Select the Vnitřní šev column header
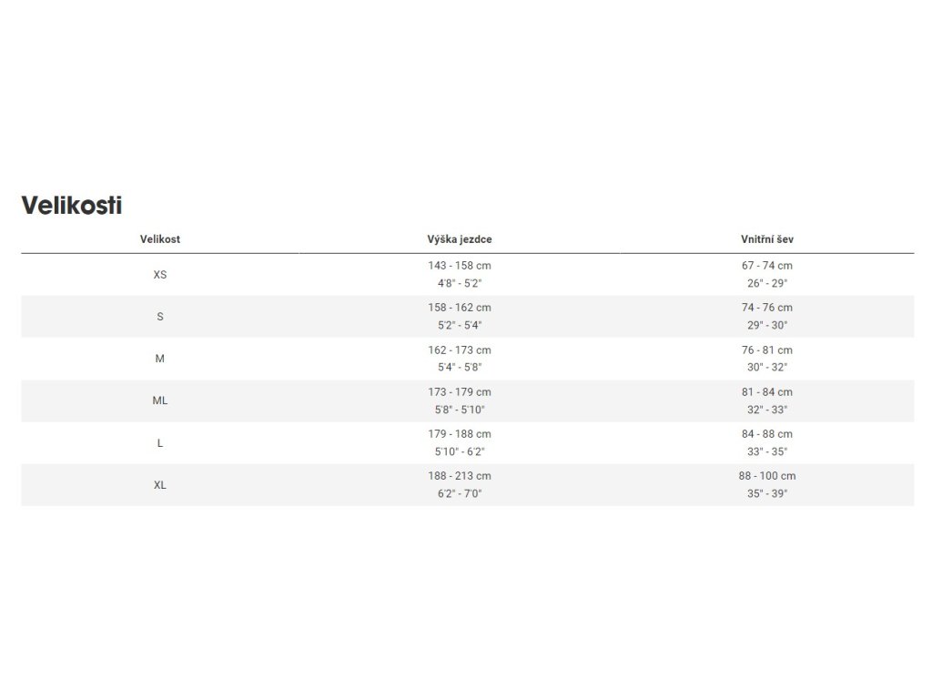The width and height of the screenshot is (932, 699). (766, 239)
